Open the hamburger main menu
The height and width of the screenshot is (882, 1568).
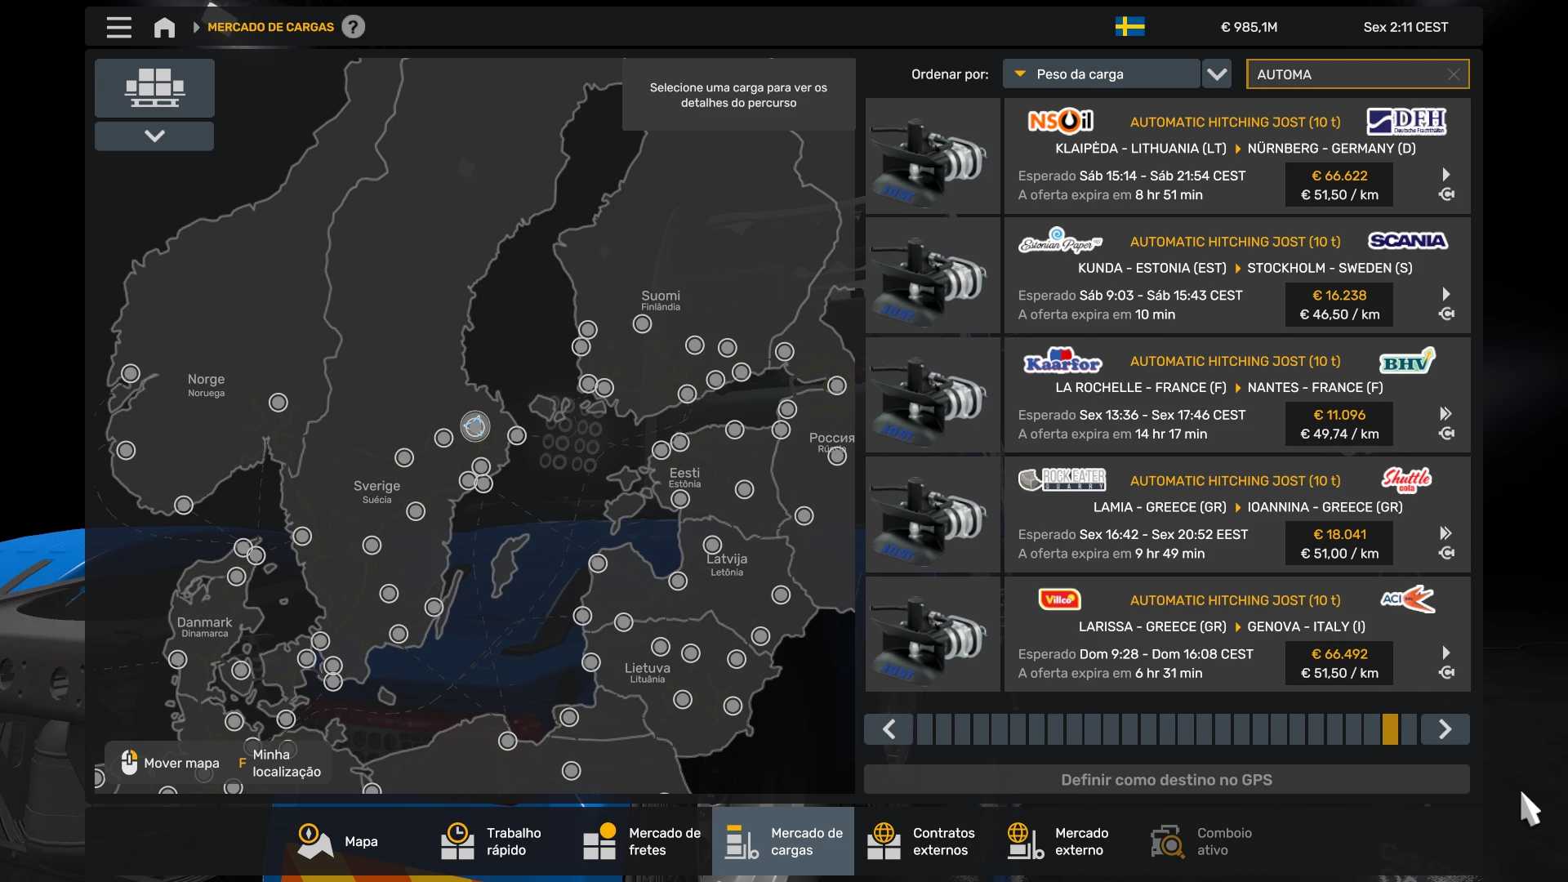pyautogui.click(x=118, y=27)
